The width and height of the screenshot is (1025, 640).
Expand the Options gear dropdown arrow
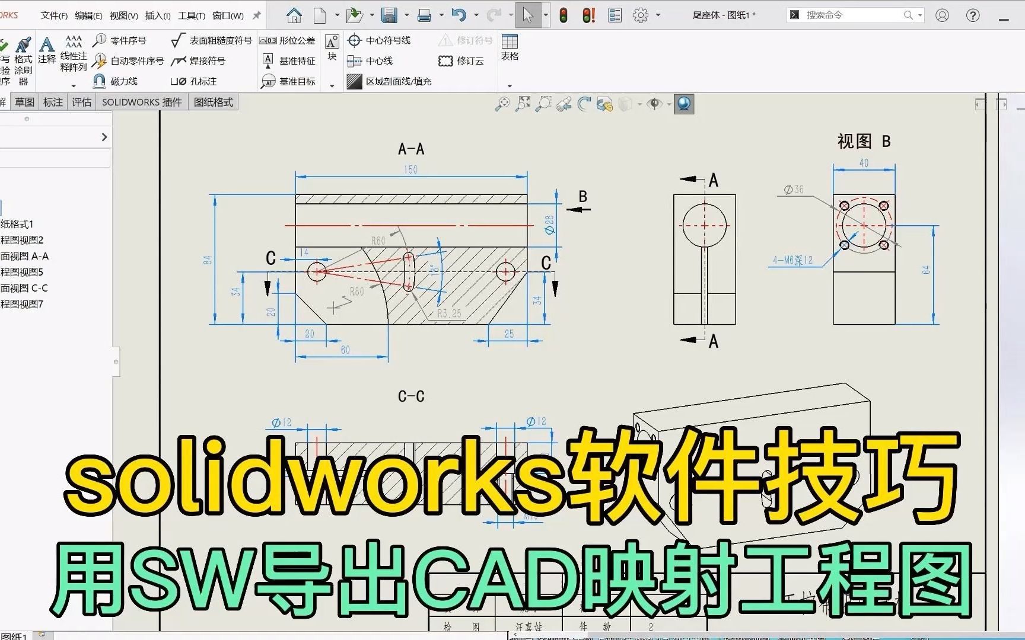[x=658, y=15]
